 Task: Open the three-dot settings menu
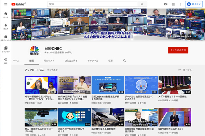180,4
